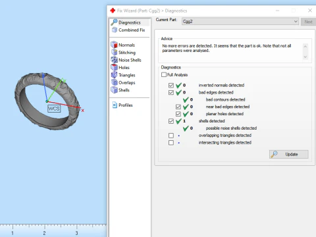Click the 'possible noise shells detected' text
Screen dimensions: 316x237
point(231,128)
